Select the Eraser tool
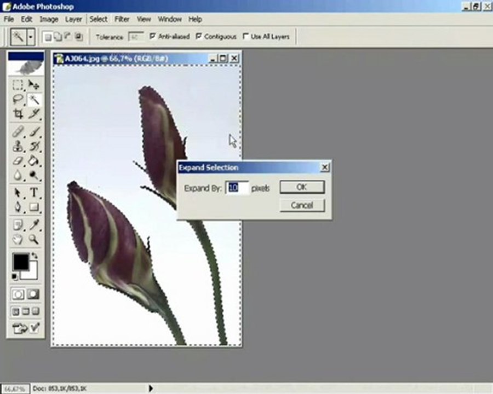This screenshot has height=394, width=493. point(18,160)
